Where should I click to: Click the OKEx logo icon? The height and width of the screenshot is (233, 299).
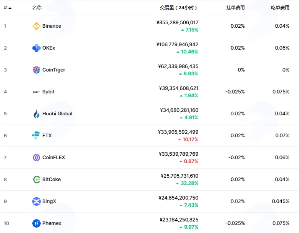[x=36, y=48]
